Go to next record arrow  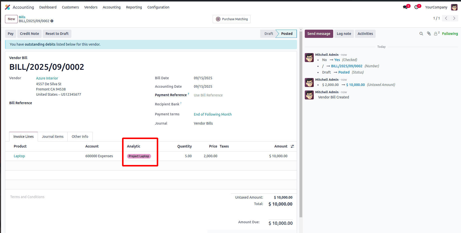pyautogui.click(x=454, y=18)
